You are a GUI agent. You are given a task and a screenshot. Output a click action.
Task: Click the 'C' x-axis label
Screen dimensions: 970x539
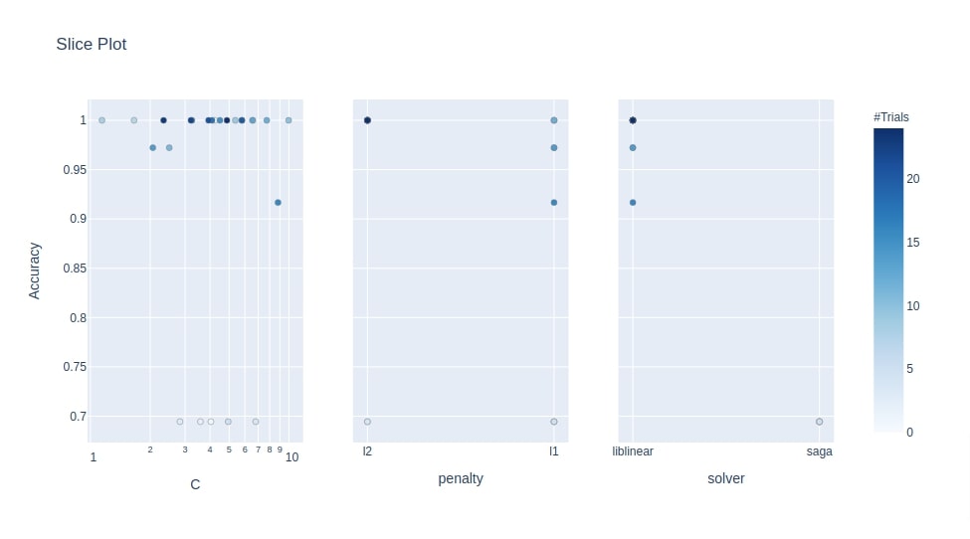(x=195, y=484)
